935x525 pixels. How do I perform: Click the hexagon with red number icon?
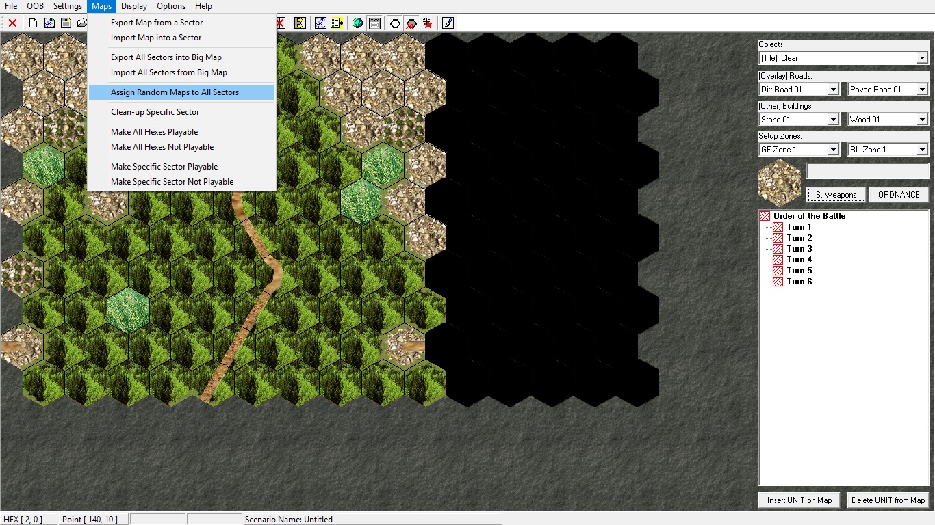(x=411, y=23)
